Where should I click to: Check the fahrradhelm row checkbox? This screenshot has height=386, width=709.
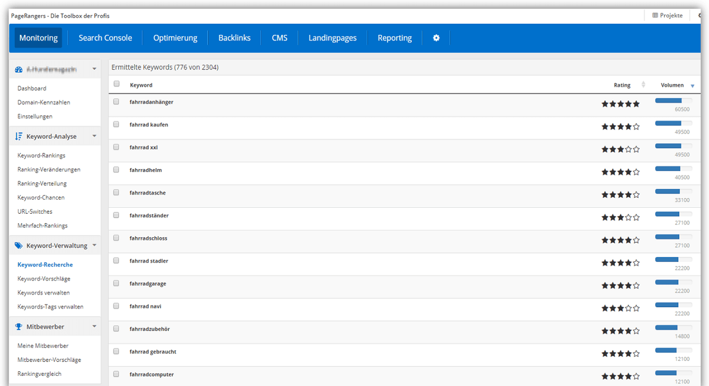116,170
